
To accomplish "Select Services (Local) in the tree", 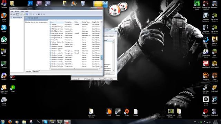I will point(17,18).
